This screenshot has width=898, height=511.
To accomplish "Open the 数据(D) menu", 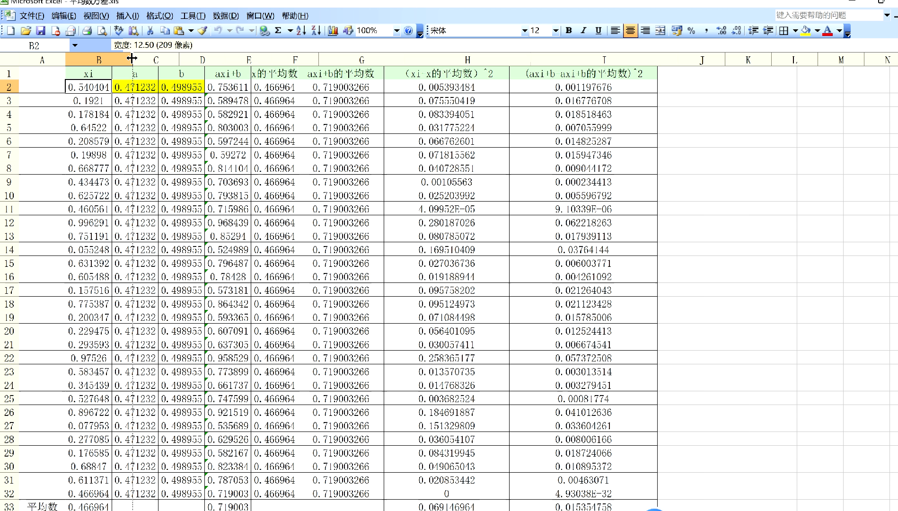I will 226,16.
